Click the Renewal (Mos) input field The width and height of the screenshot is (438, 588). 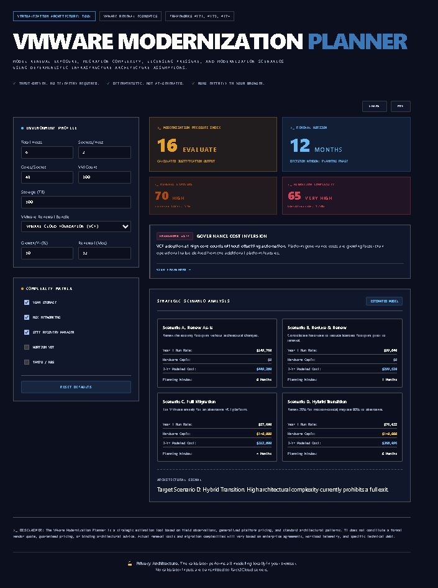104,253
